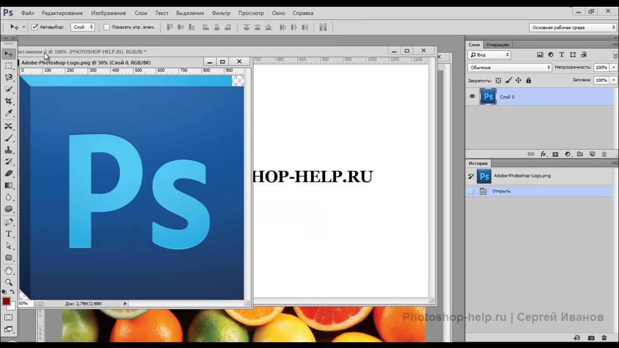
Task: Hide layer Слой 0 with eye icon
Action: [472, 97]
